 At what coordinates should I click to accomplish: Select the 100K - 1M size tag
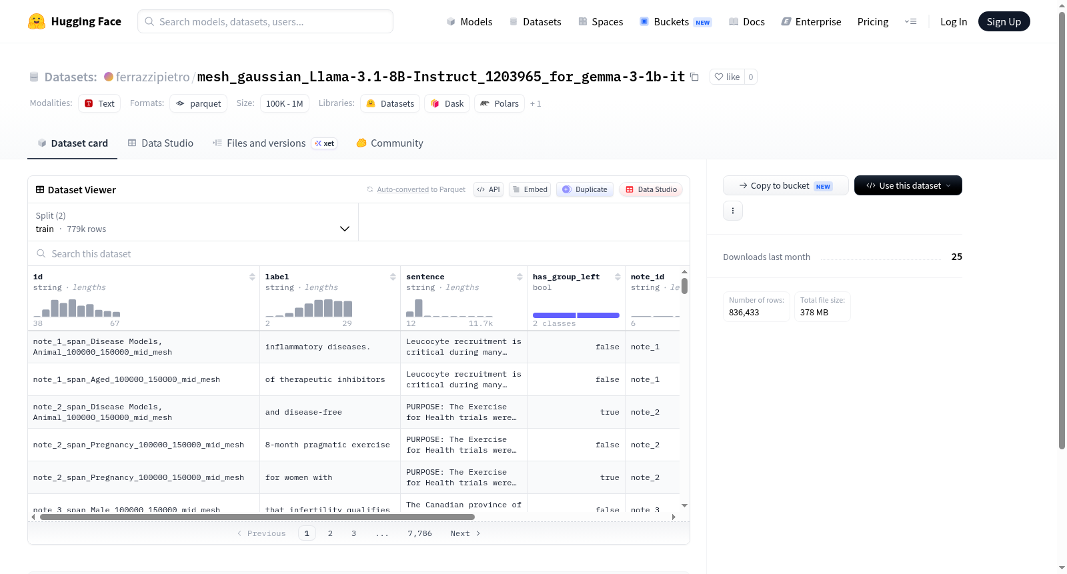point(284,103)
